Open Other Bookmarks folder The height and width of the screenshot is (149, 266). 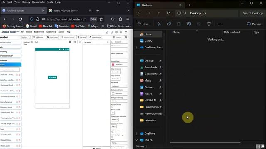click(x=119, y=26)
